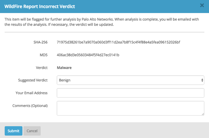The image size is (209, 138).
Task: Click inside the Comments text area
Action: 130,108
